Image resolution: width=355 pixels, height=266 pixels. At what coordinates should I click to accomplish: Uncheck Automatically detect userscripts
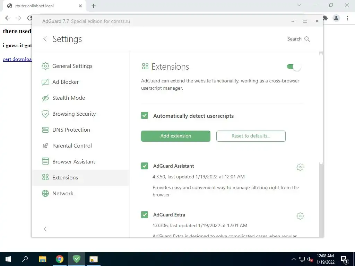click(x=145, y=116)
